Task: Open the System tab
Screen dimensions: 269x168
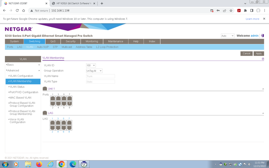Action: click(x=14, y=41)
